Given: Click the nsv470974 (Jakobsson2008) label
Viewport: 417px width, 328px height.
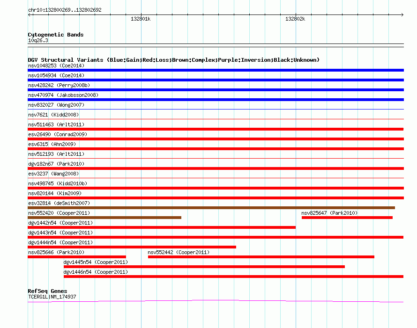Looking at the screenshot, I should [63, 95].
